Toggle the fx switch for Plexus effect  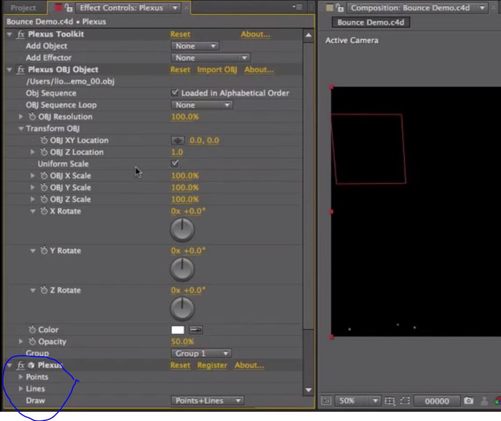(21, 365)
